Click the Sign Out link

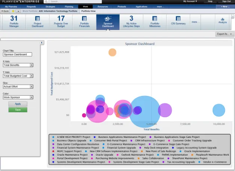tap(226, 2)
